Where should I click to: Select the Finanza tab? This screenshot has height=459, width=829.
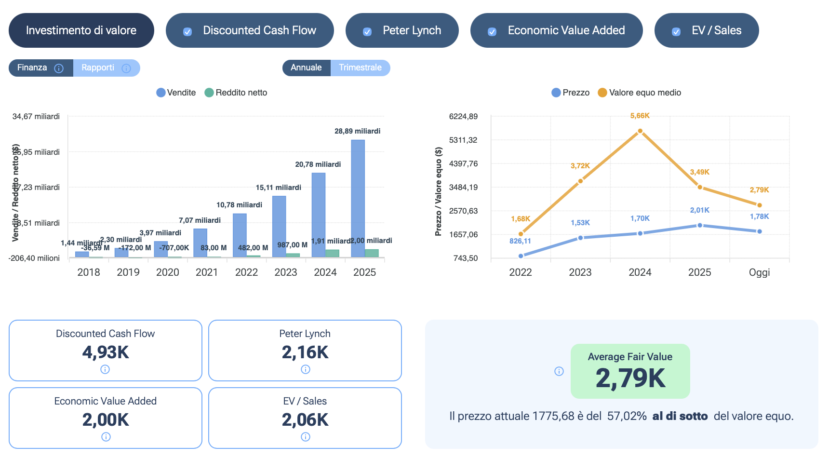point(32,68)
